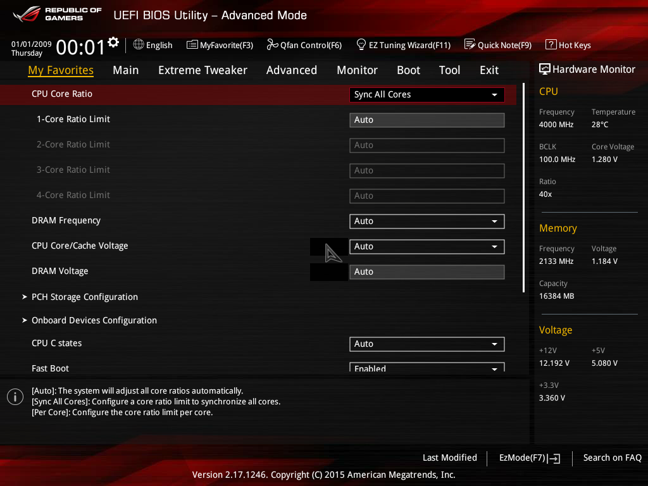This screenshot has width=648, height=486.
Task: Open the CPU Core Ratio dropdown
Action: click(427, 95)
